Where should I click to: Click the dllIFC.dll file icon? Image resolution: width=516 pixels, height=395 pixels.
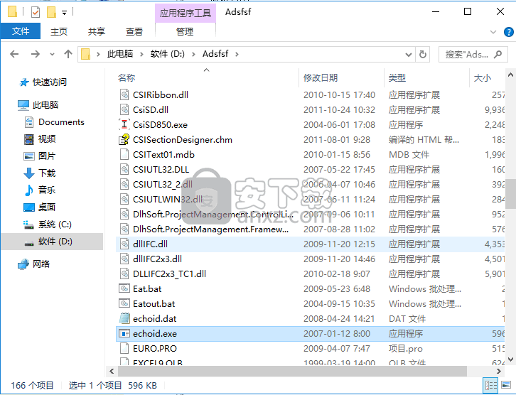(x=124, y=244)
